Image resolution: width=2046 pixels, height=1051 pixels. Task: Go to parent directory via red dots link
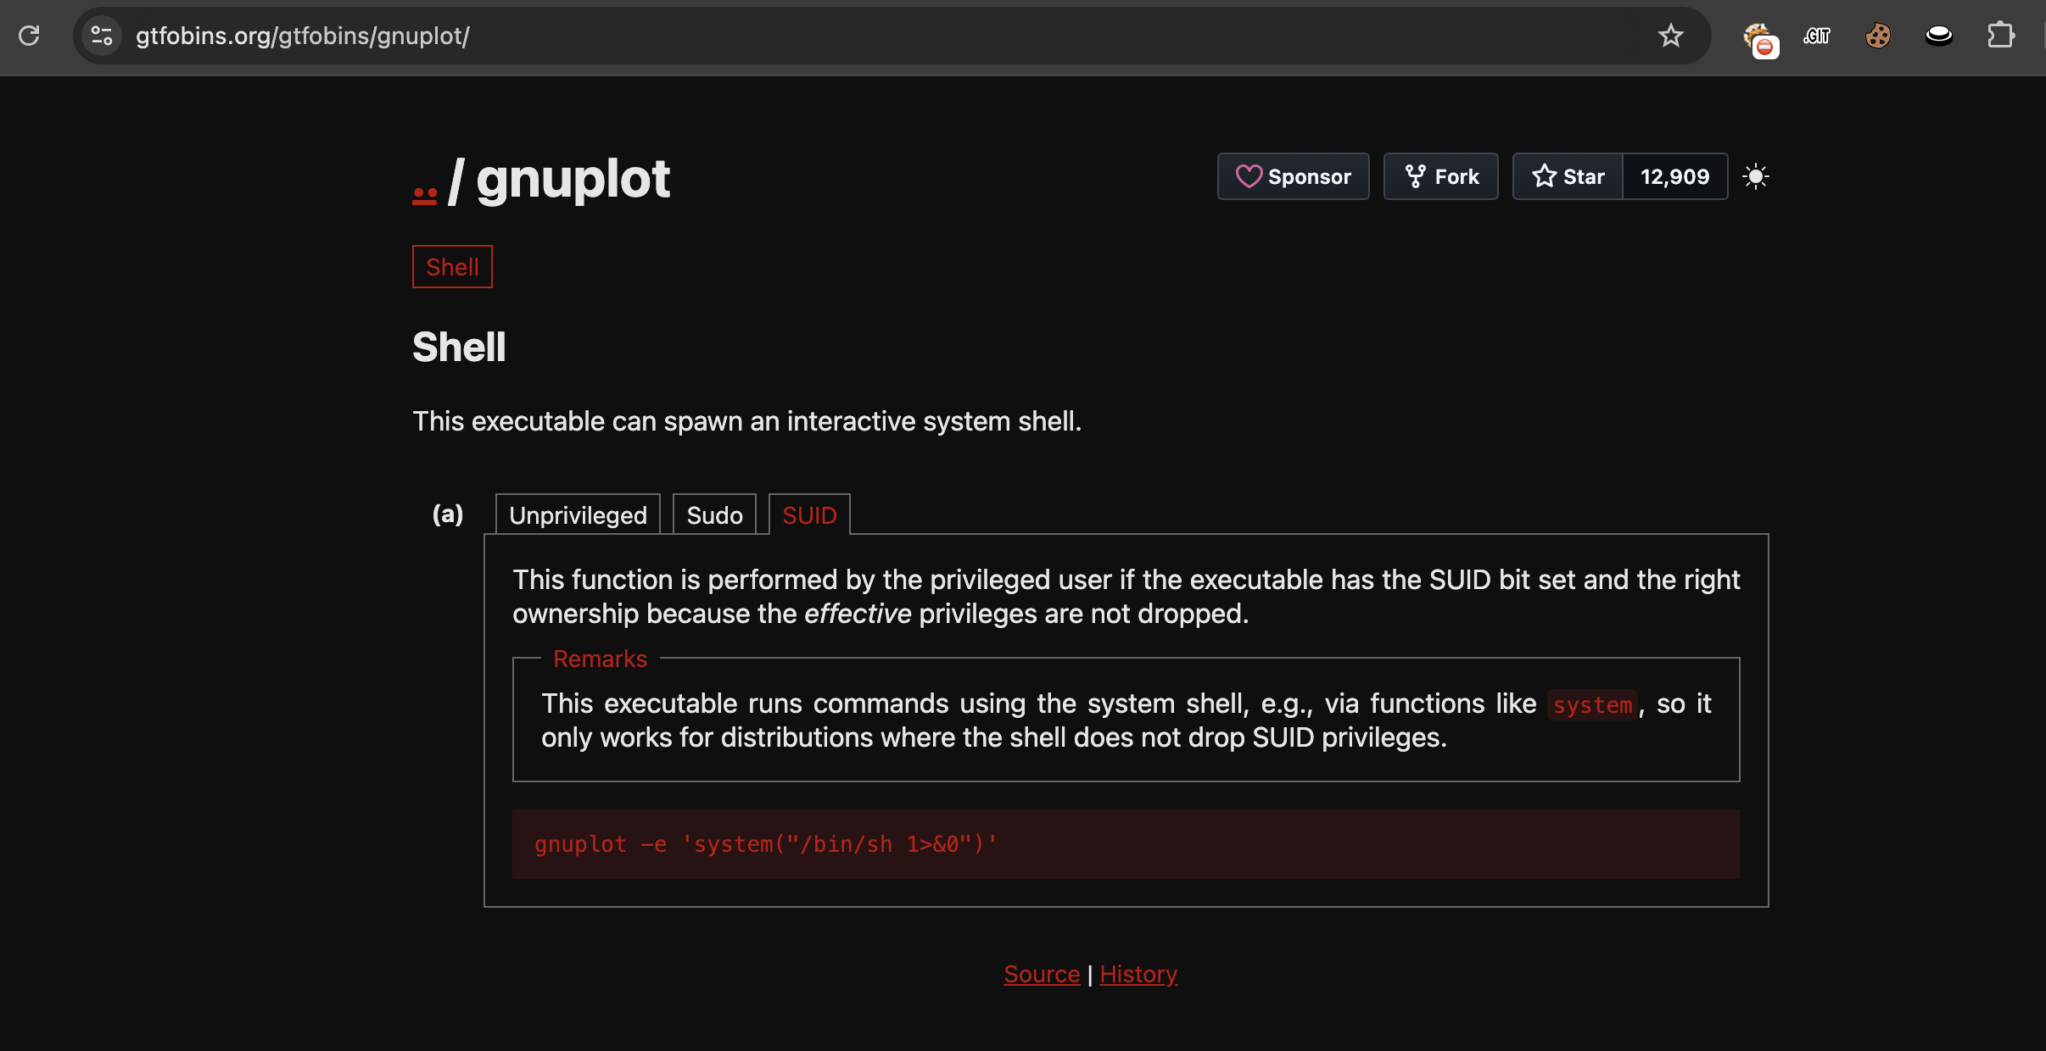pyautogui.click(x=424, y=195)
